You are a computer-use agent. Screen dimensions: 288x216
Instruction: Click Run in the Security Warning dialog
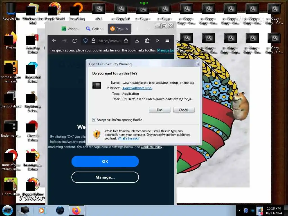(160, 110)
